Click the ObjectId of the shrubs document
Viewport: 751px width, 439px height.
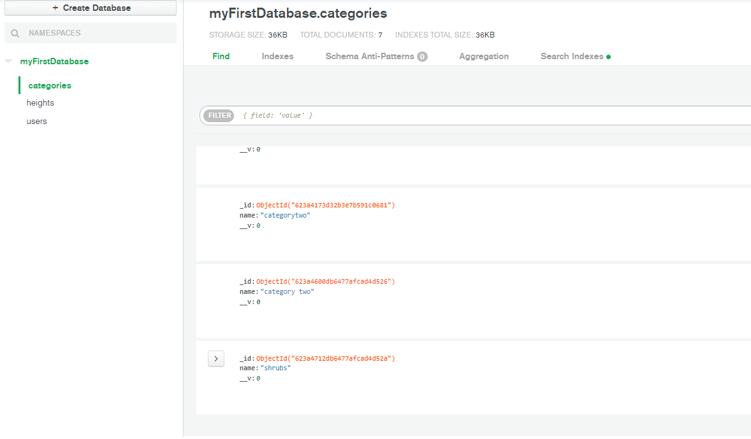[x=326, y=359]
